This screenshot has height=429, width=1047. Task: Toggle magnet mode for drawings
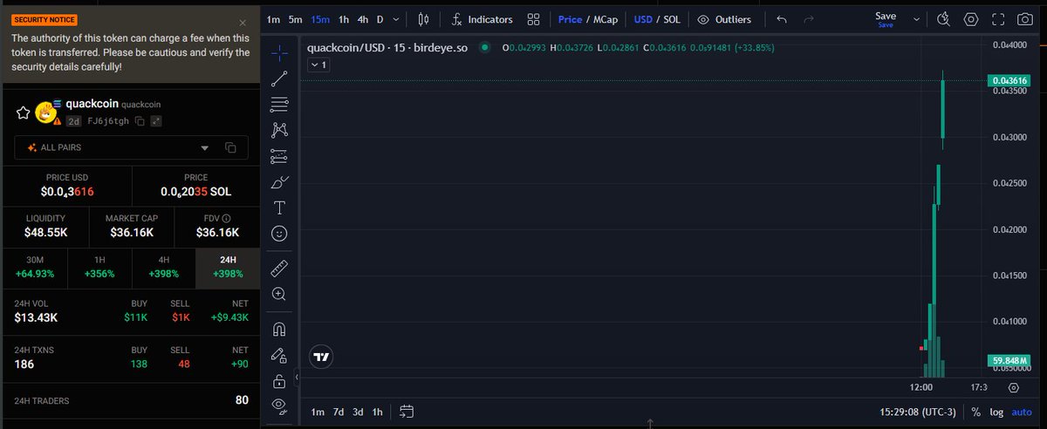tap(279, 329)
